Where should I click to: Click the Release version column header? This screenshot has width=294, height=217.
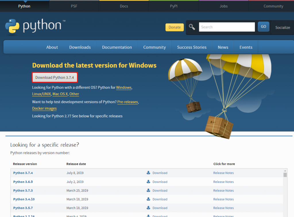click(x=25, y=164)
